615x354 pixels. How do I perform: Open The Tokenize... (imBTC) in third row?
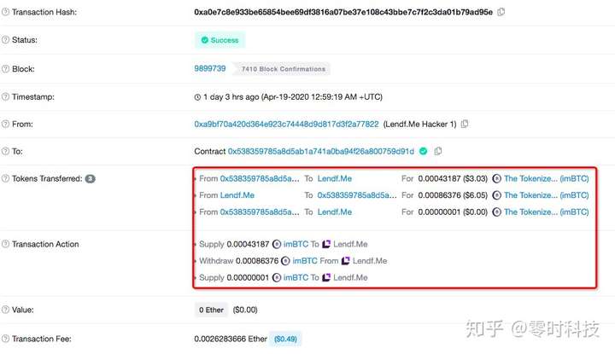click(547, 212)
